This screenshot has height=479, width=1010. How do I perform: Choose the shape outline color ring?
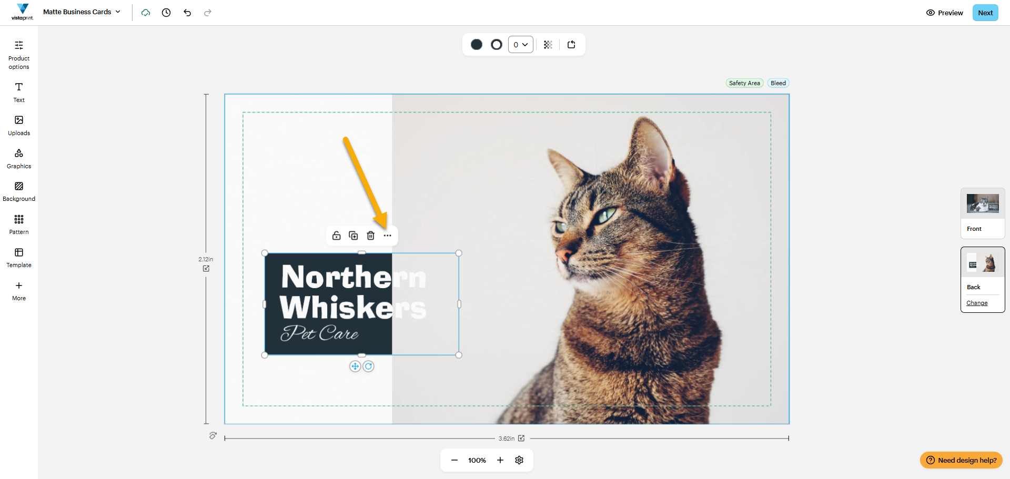coord(497,45)
